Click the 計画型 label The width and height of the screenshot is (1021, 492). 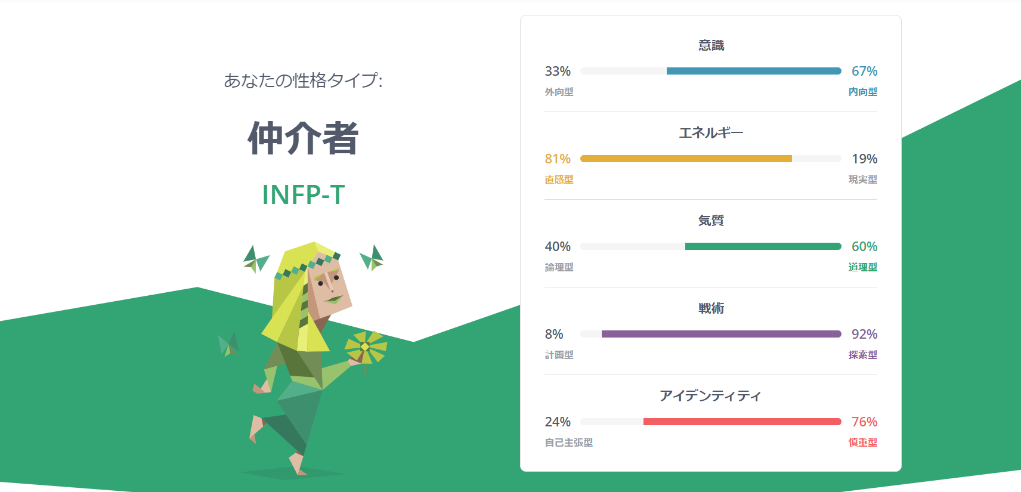click(x=559, y=355)
